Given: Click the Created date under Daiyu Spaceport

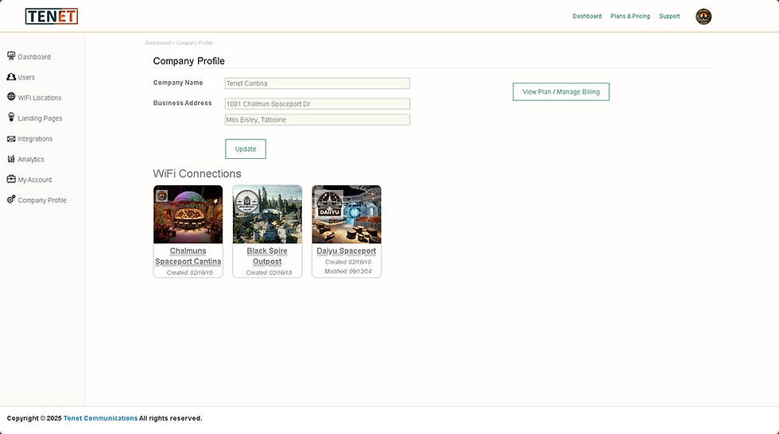Looking at the screenshot, I should (x=348, y=262).
